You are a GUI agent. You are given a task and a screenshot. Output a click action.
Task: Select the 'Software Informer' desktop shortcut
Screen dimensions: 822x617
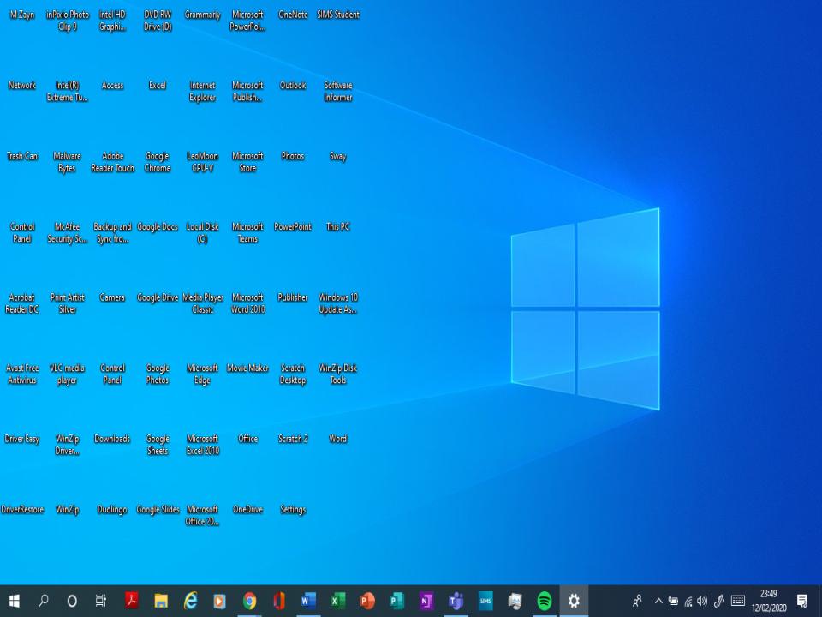338,92
